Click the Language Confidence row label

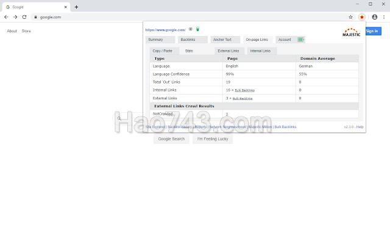[171, 74]
